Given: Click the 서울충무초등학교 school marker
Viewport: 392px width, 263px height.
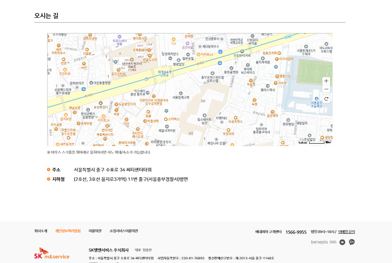Looking at the screenshot, I should [x=317, y=98].
